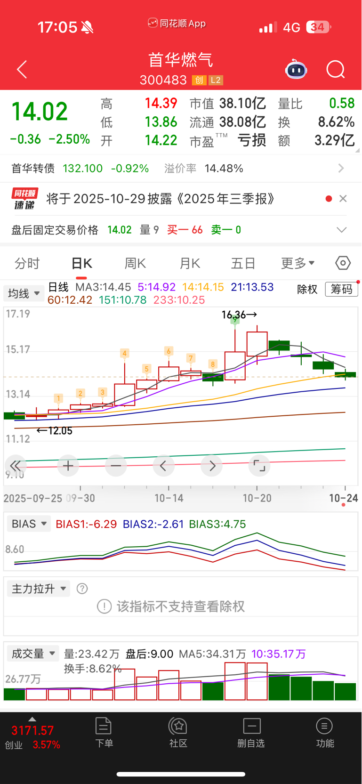Viewport: 362px width, 784px height.
Task: Open help question mark beside 主力拉升
Action: click(82, 589)
